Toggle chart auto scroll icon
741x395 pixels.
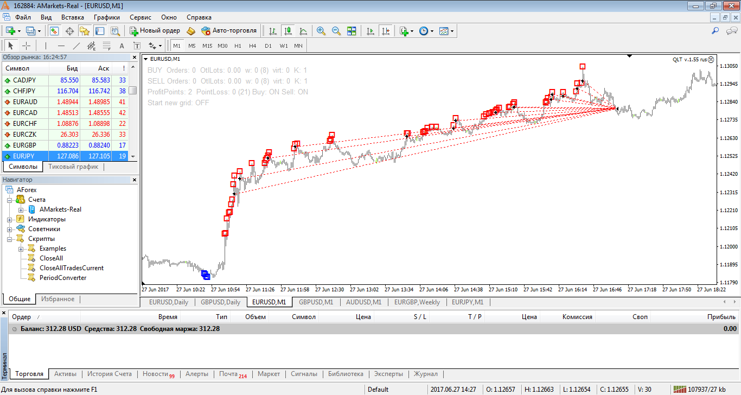(x=370, y=31)
